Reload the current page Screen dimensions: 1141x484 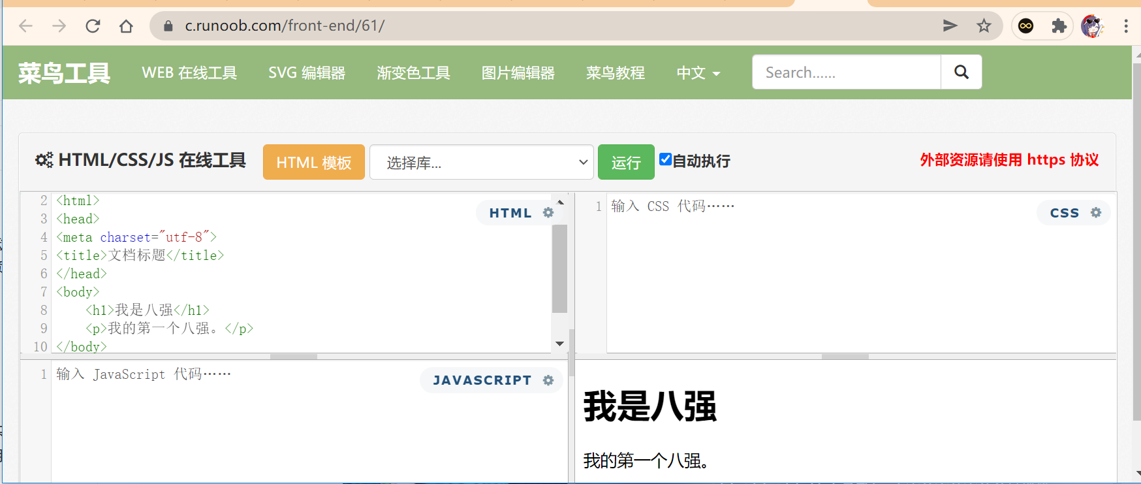(x=93, y=26)
